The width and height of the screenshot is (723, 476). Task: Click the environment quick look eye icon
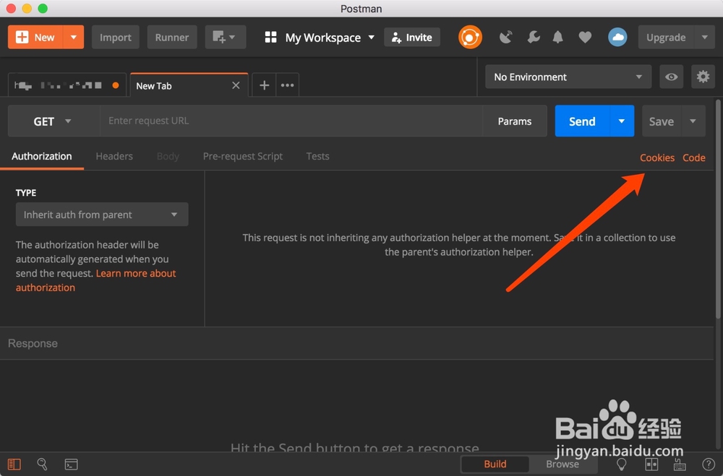pos(671,77)
